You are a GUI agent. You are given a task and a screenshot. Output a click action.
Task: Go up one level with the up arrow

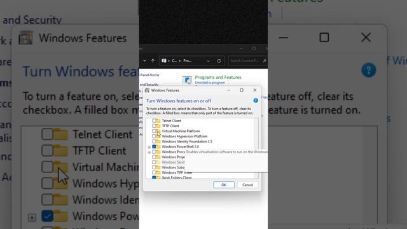pyautogui.click(x=153, y=60)
